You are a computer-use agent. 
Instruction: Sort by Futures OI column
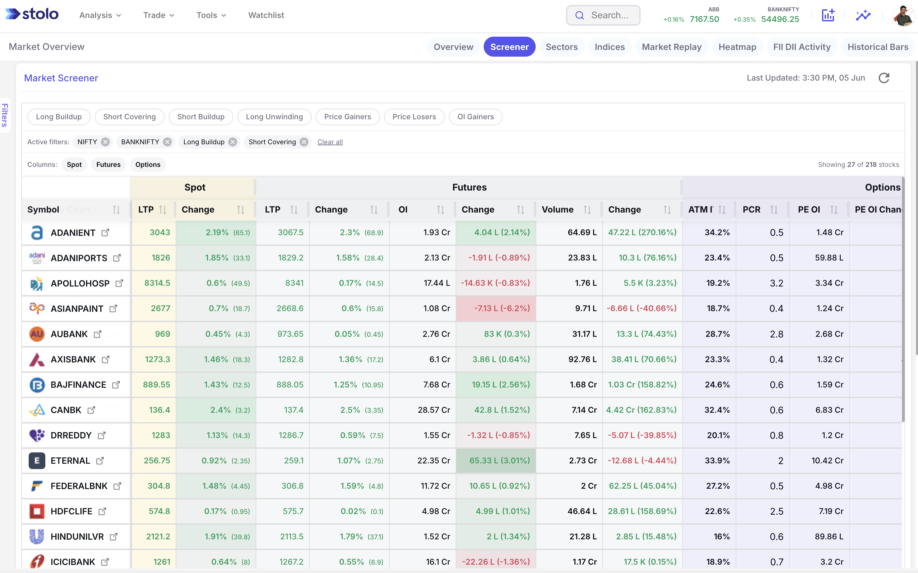pos(440,210)
